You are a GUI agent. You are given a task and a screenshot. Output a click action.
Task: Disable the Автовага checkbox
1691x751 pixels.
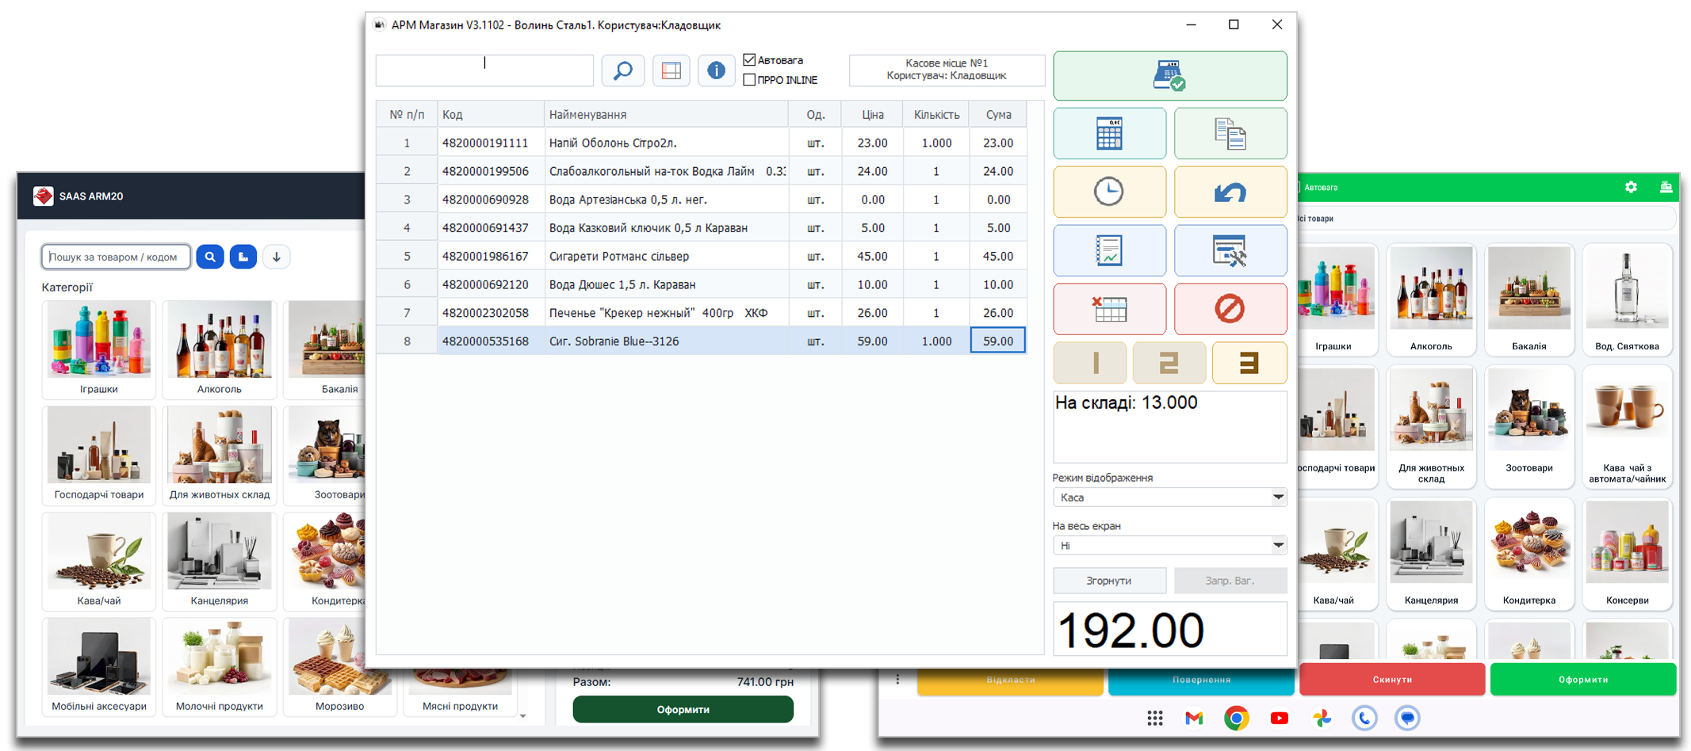point(749,60)
